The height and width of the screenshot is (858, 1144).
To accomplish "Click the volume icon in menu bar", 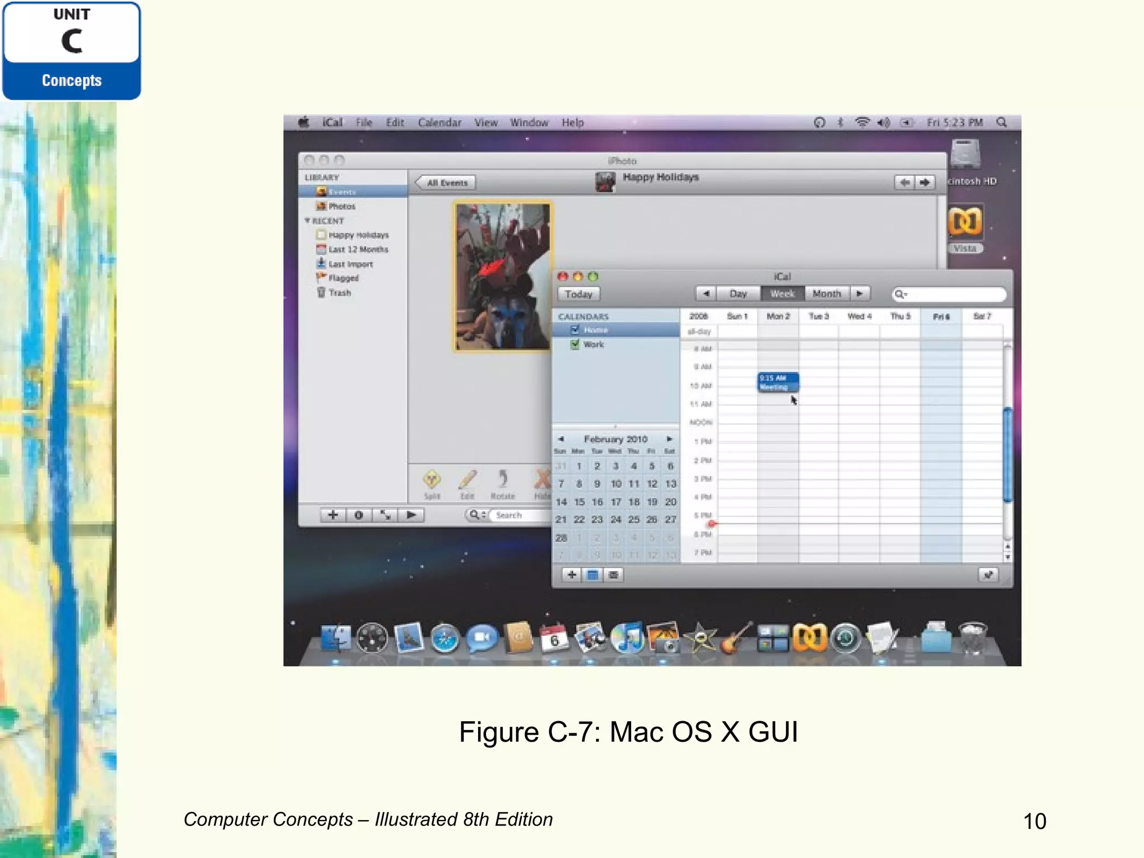I will 884,122.
